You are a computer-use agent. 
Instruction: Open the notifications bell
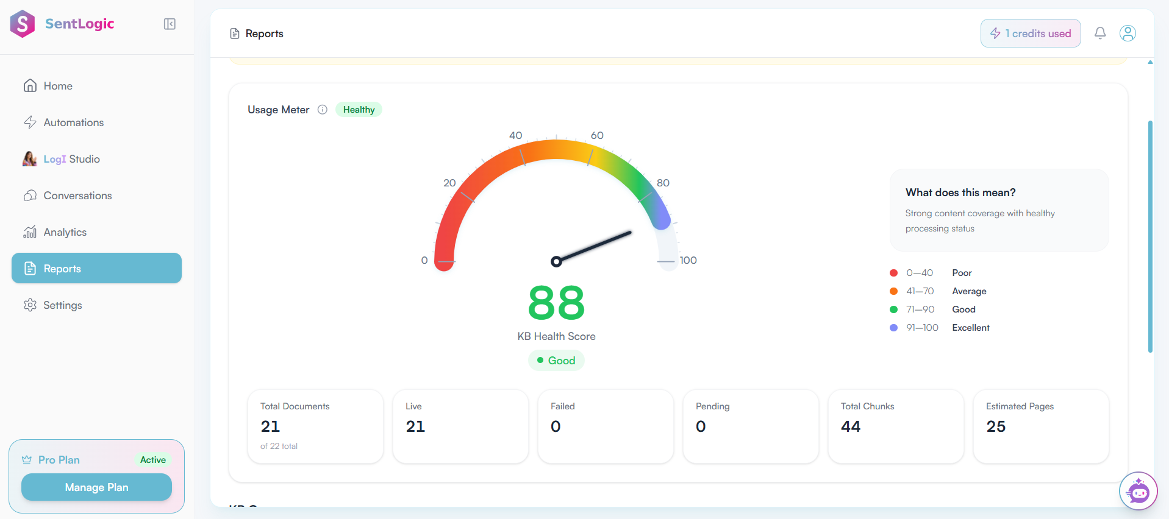(x=1100, y=33)
